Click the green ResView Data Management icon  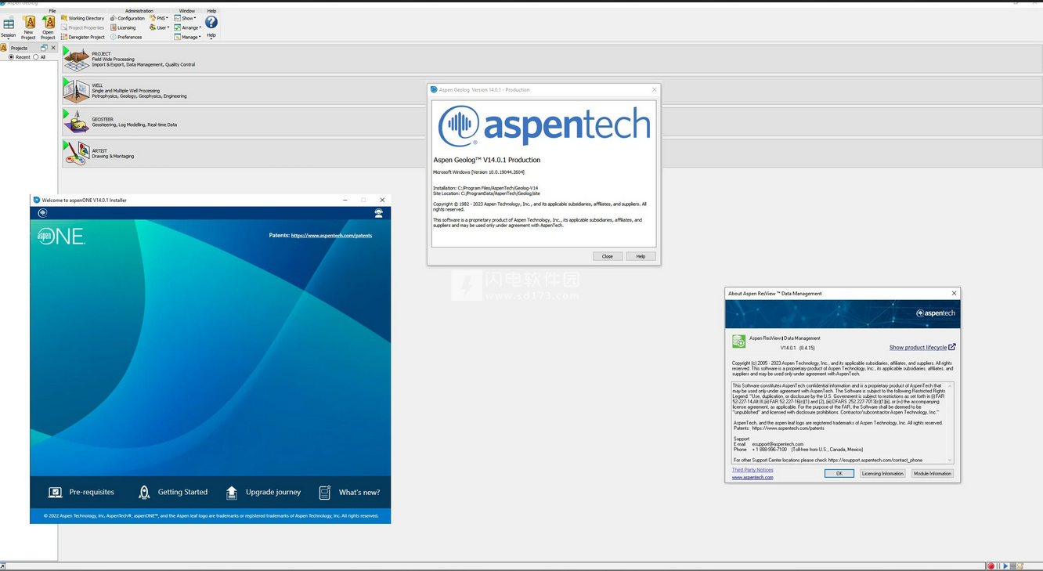(x=738, y=342)
